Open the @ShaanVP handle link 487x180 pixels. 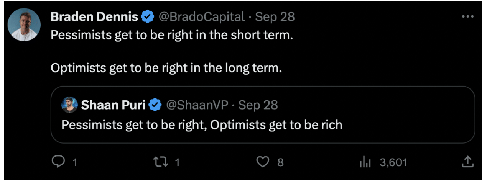pyautogui.click(x=197, y=105)
